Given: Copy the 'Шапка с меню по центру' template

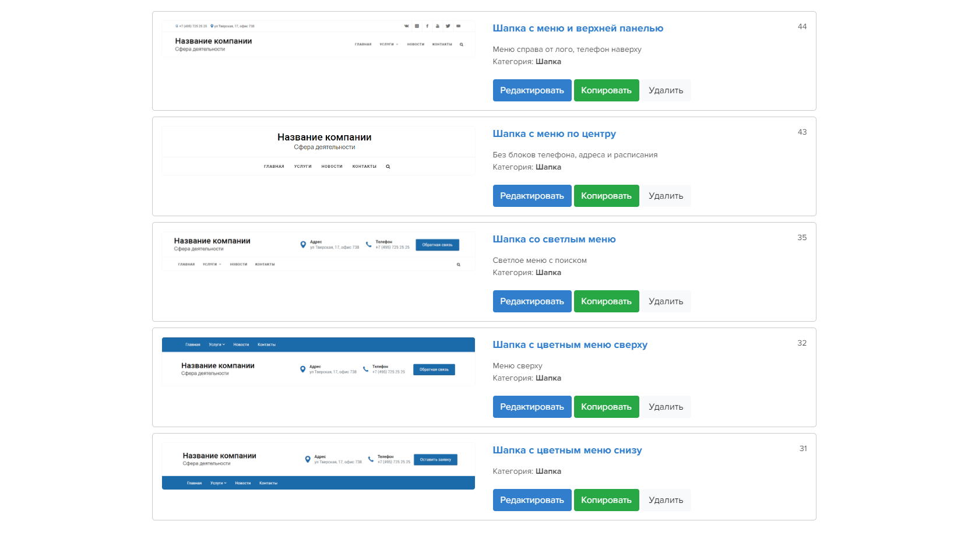Looking at the screenshot, I should tap(606, 196).
